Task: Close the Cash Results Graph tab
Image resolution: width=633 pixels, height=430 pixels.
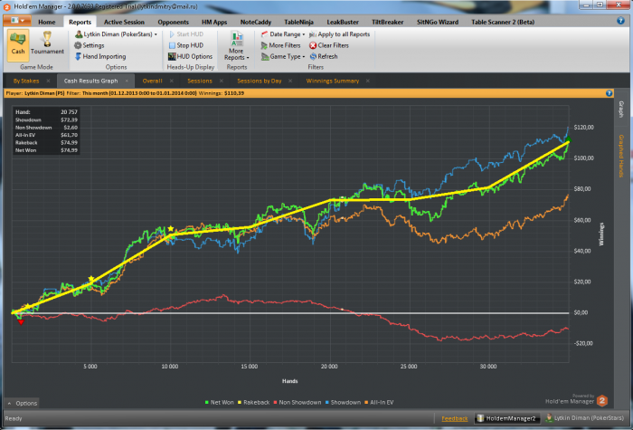Action: tap(127, 81)
